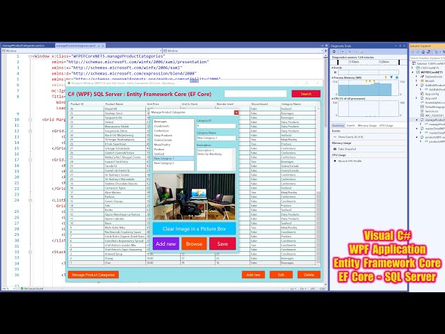Click the green check icon beside No issues found
This screenshot has width=445, height=334.
coord(22,289)
